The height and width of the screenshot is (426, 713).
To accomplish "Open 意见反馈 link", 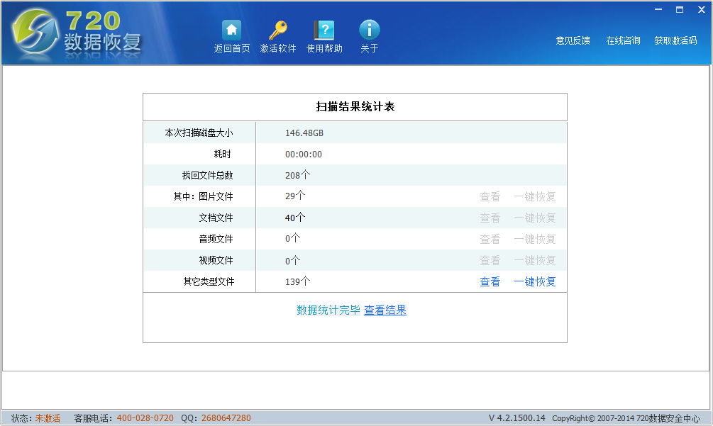I will tap(573, 40).
